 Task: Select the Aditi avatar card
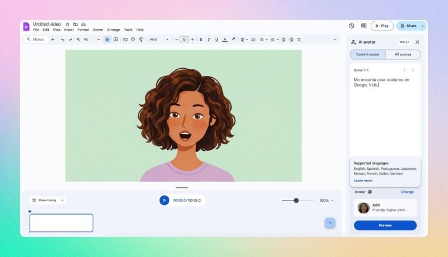coord(385,208)
